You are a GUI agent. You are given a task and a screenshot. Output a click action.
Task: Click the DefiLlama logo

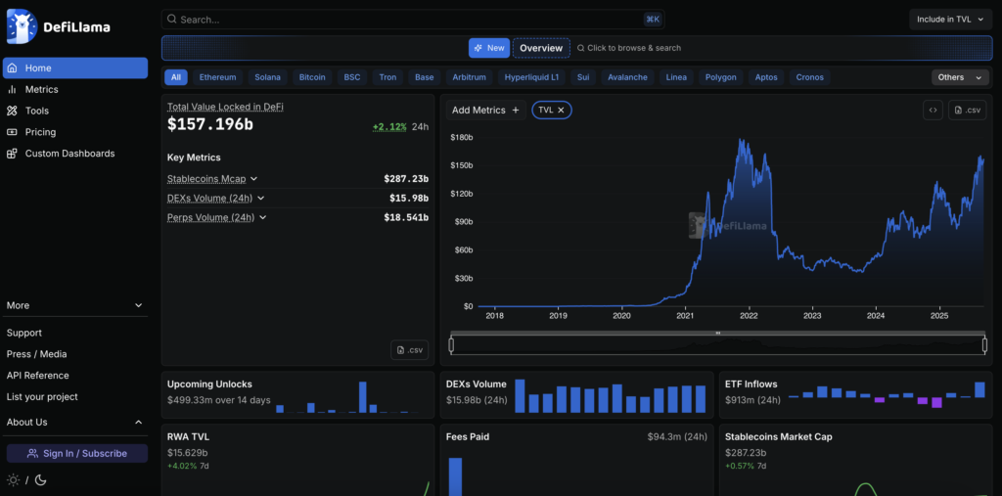(x=59, y=26)
